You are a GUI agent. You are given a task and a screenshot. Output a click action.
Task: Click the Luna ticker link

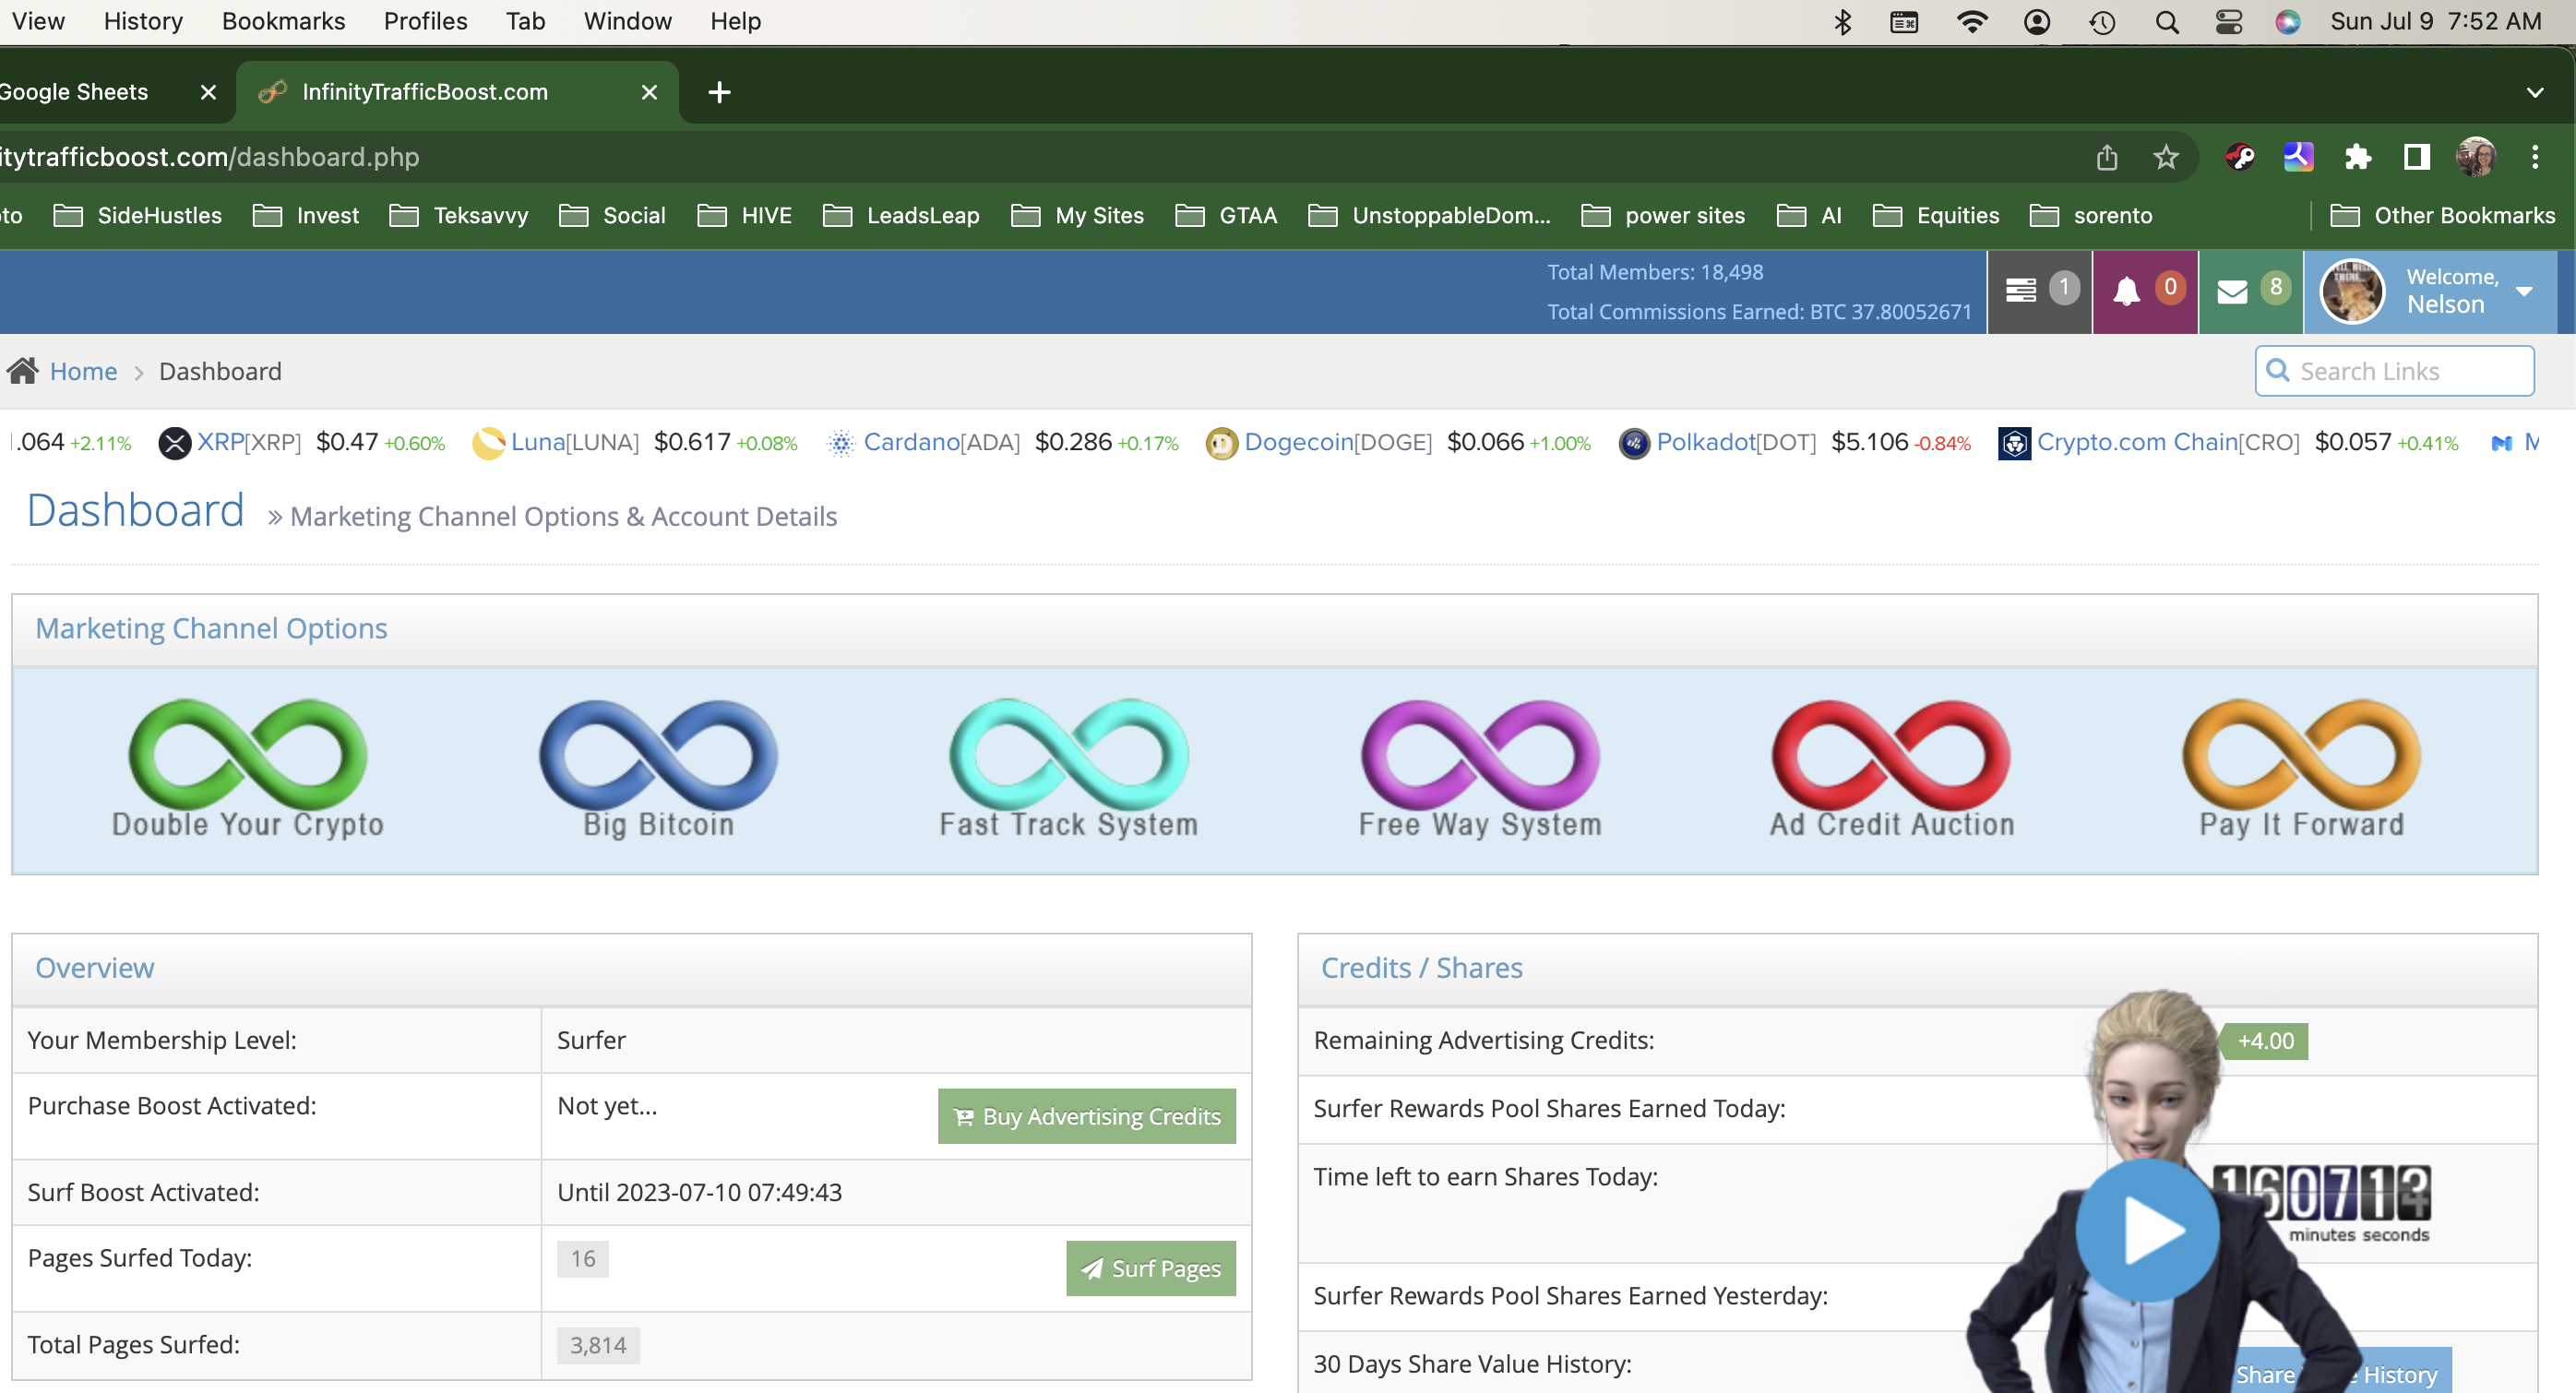coord(574,442)
